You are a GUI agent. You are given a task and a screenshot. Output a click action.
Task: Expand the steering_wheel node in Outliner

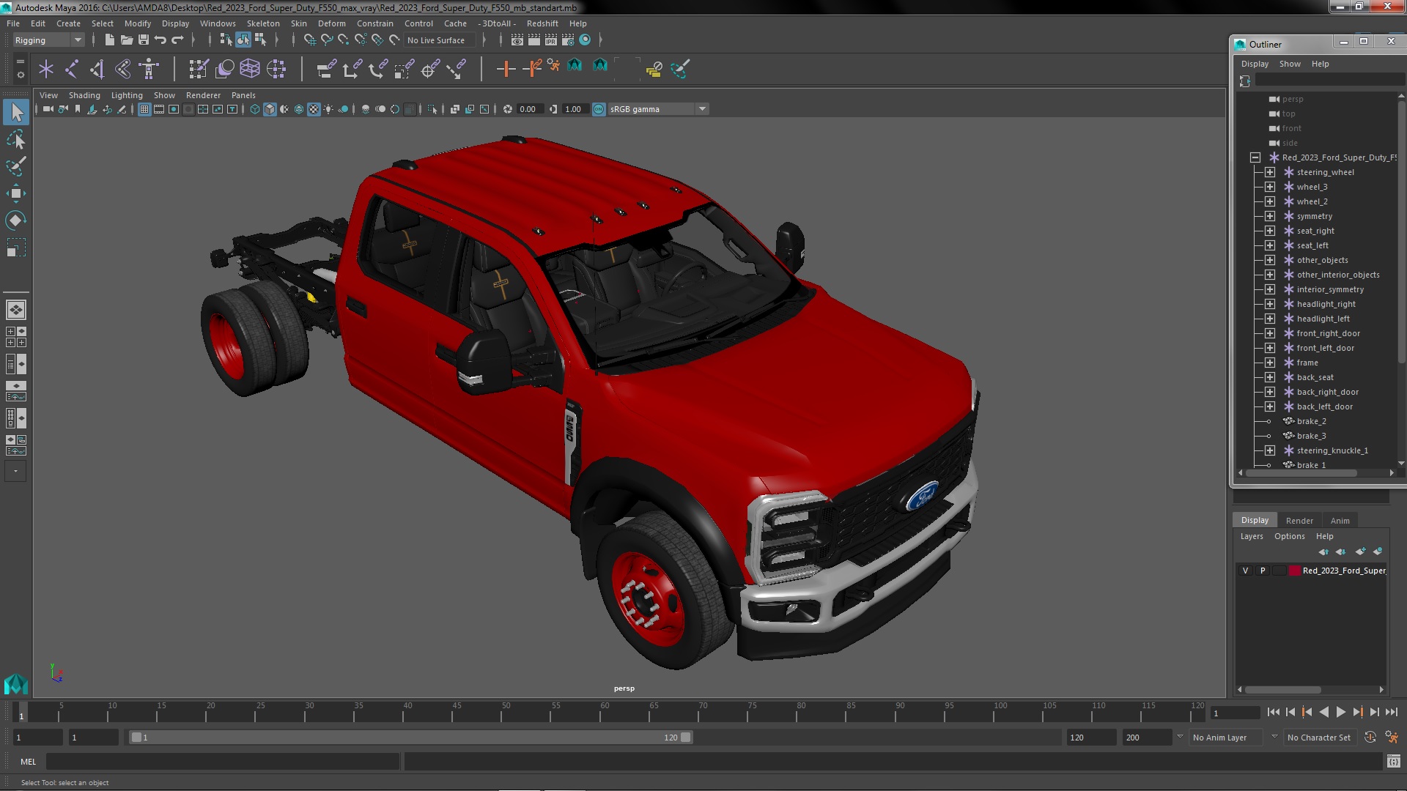click(x=1270, y=172)
